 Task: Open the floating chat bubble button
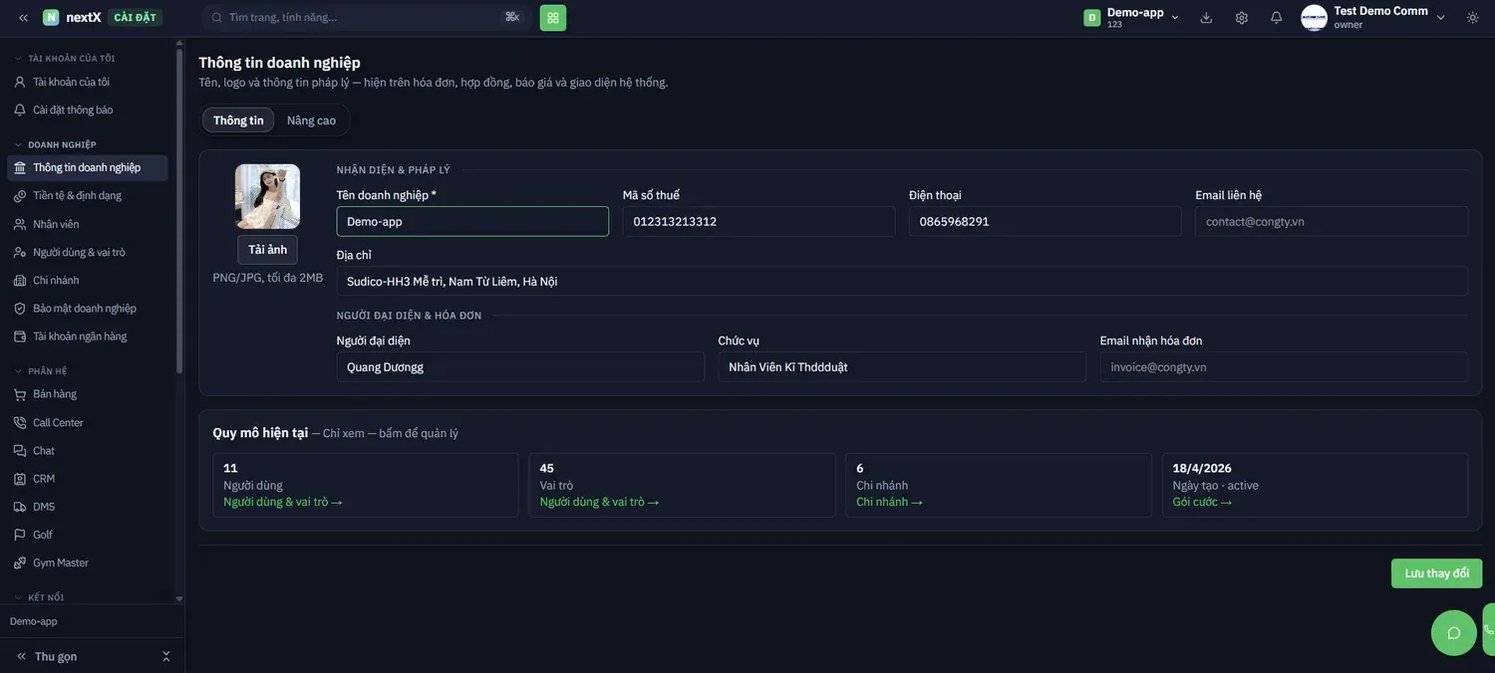coord(1454,633)
